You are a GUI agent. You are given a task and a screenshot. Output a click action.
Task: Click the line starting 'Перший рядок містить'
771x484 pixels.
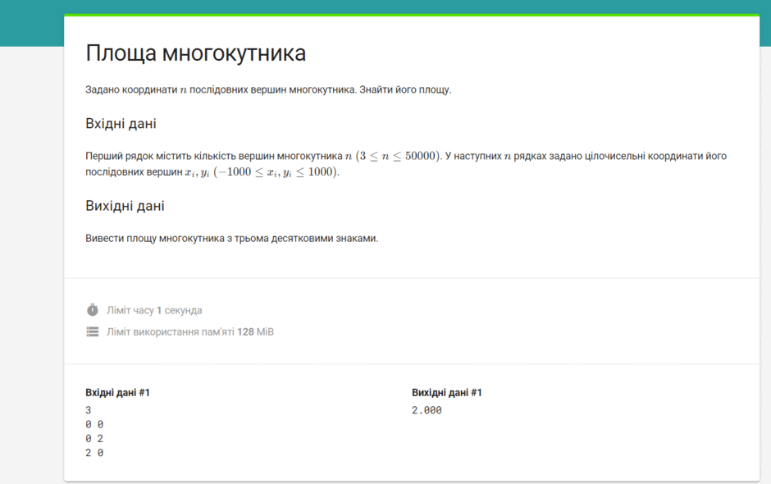tap(406, 156)
